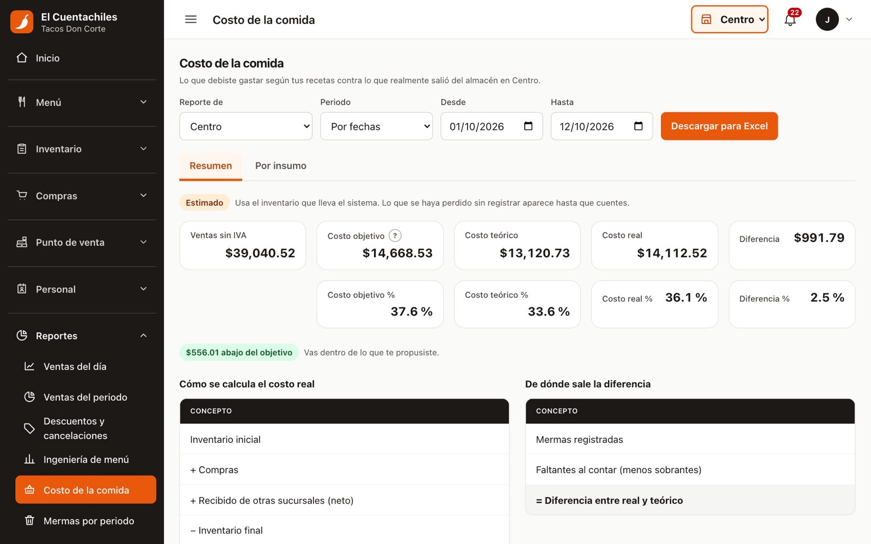Click the Diferencia entre real y teórico row
The height and width of the screenshot is (544, 871).
(x=690, y=500)
